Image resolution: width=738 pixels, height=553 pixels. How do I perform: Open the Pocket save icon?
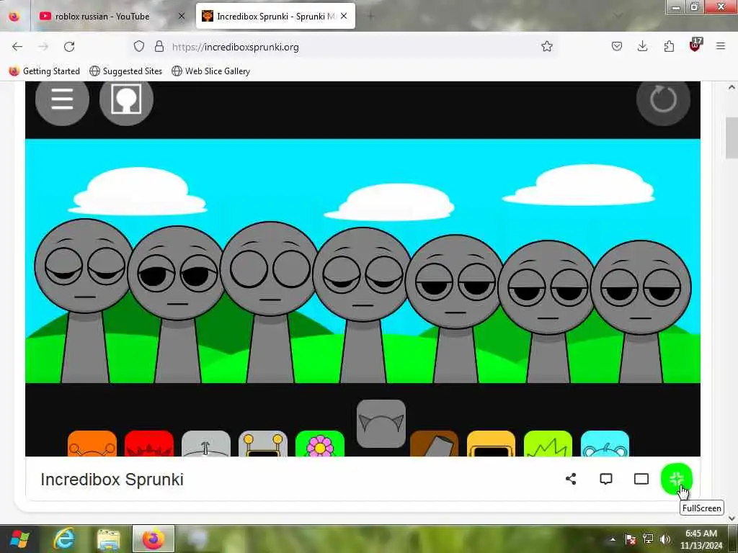(x=617, y=47)
